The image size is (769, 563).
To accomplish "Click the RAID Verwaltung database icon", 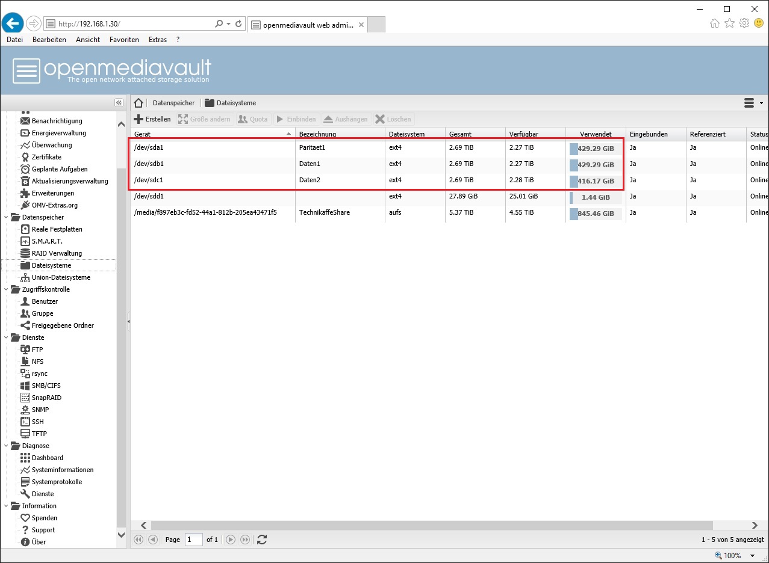I will [25, 253].
